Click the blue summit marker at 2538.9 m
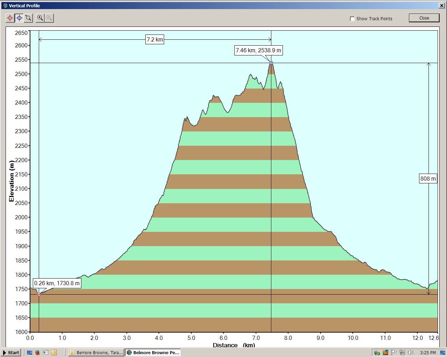 click(271, 63)
